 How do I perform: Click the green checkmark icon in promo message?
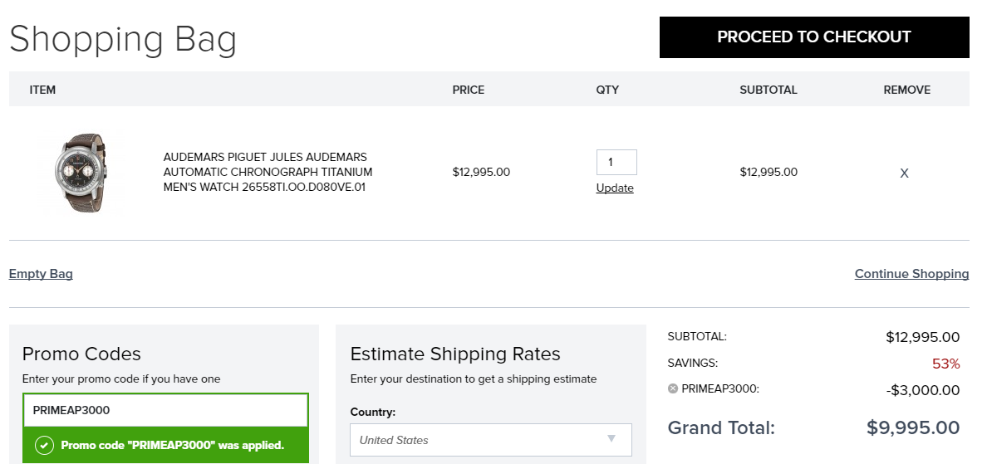(44, 446)
